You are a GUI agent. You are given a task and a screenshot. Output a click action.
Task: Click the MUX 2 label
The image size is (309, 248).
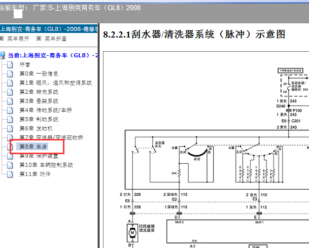click(179, 222)
